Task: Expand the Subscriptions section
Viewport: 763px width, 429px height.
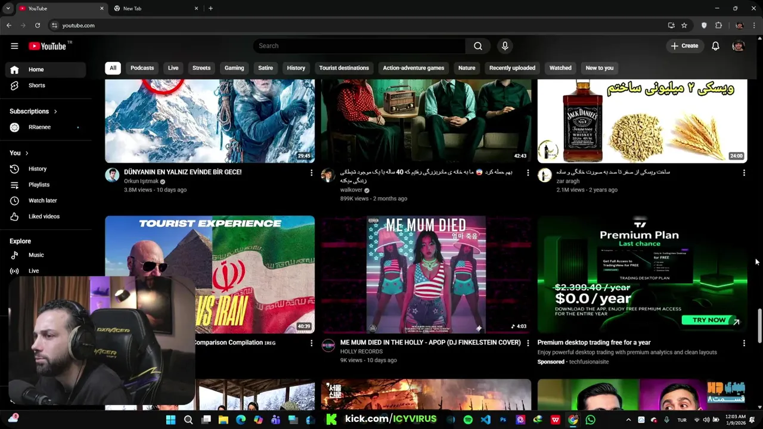Action: (x=33, y=111)
